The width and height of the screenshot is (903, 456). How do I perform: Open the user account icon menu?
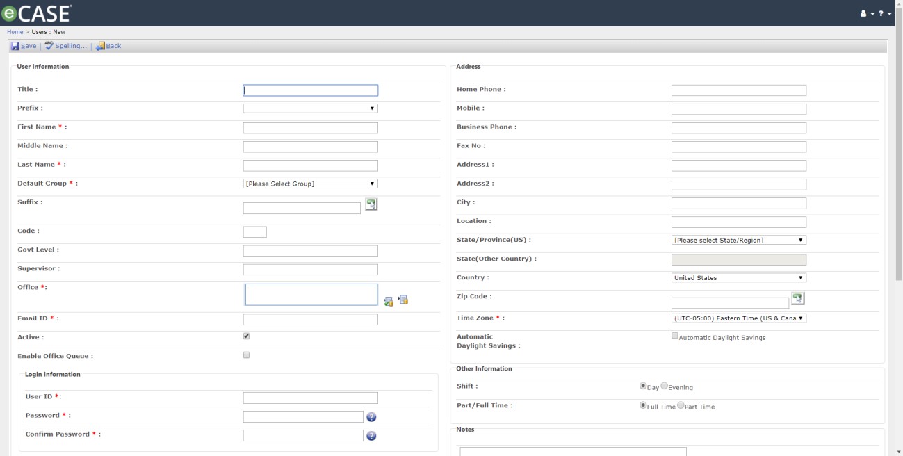coord(866,13)
